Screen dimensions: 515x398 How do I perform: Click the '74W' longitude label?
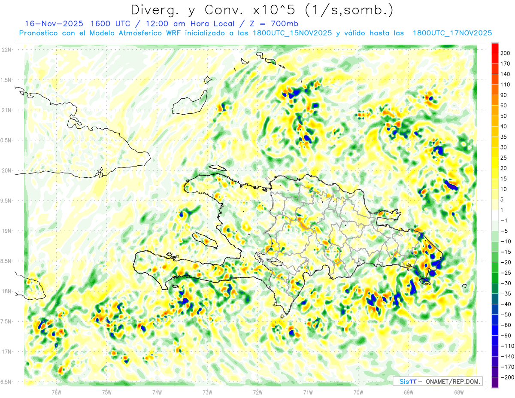[157, 392]
